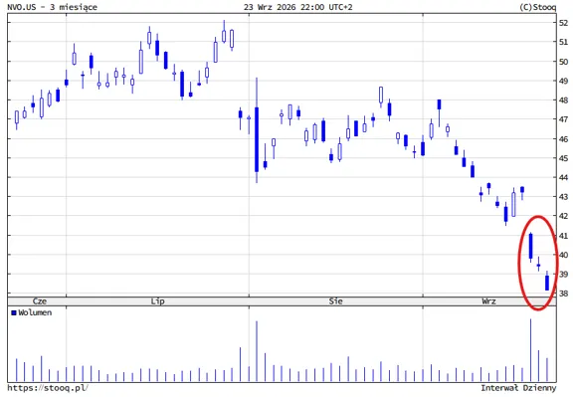Click the Sie month label

[x=335, y=301]
